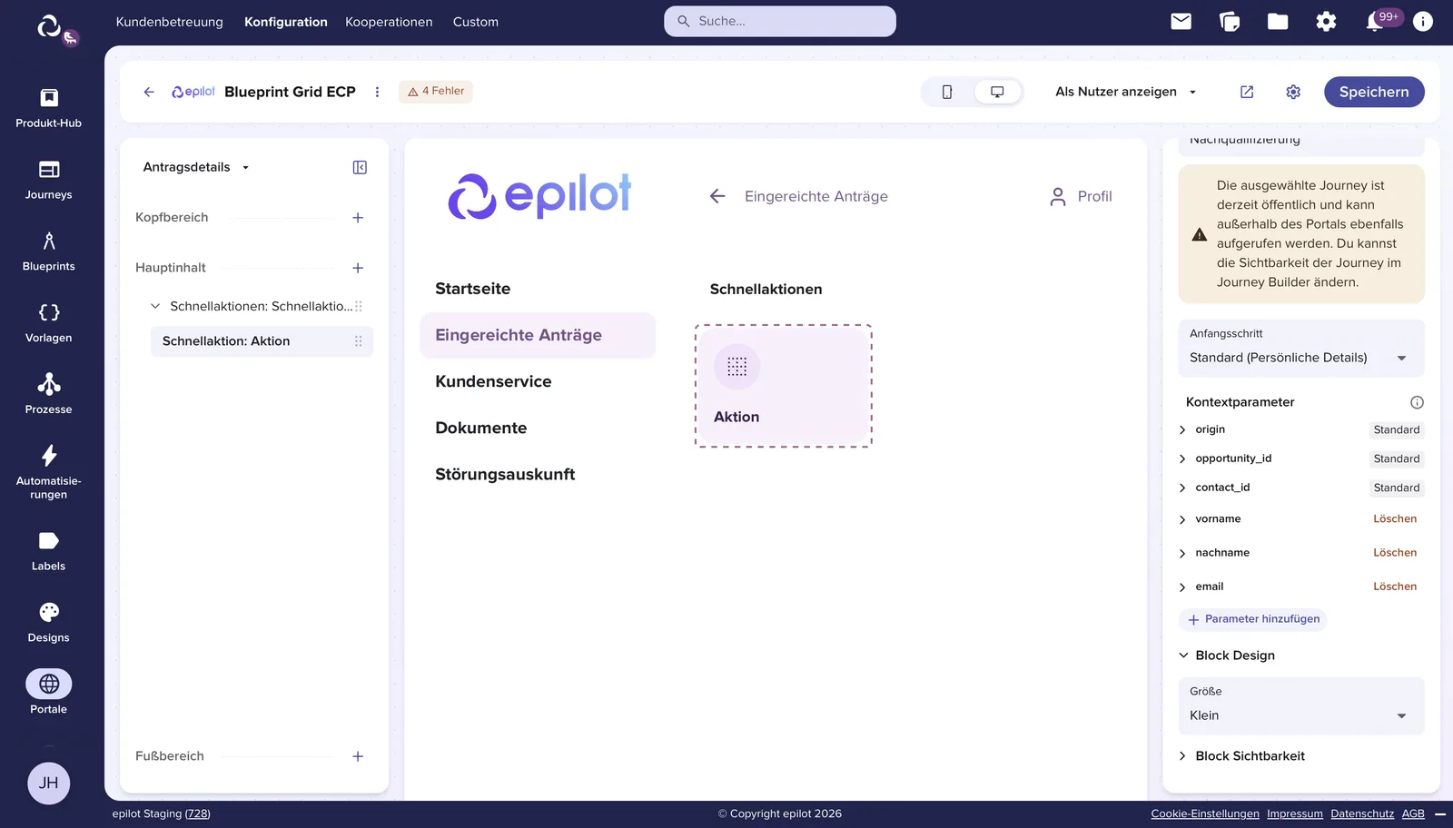Expand the contact_id parameter
The height and width of the screenshot is (828, 1453).
click(1182, 488)
